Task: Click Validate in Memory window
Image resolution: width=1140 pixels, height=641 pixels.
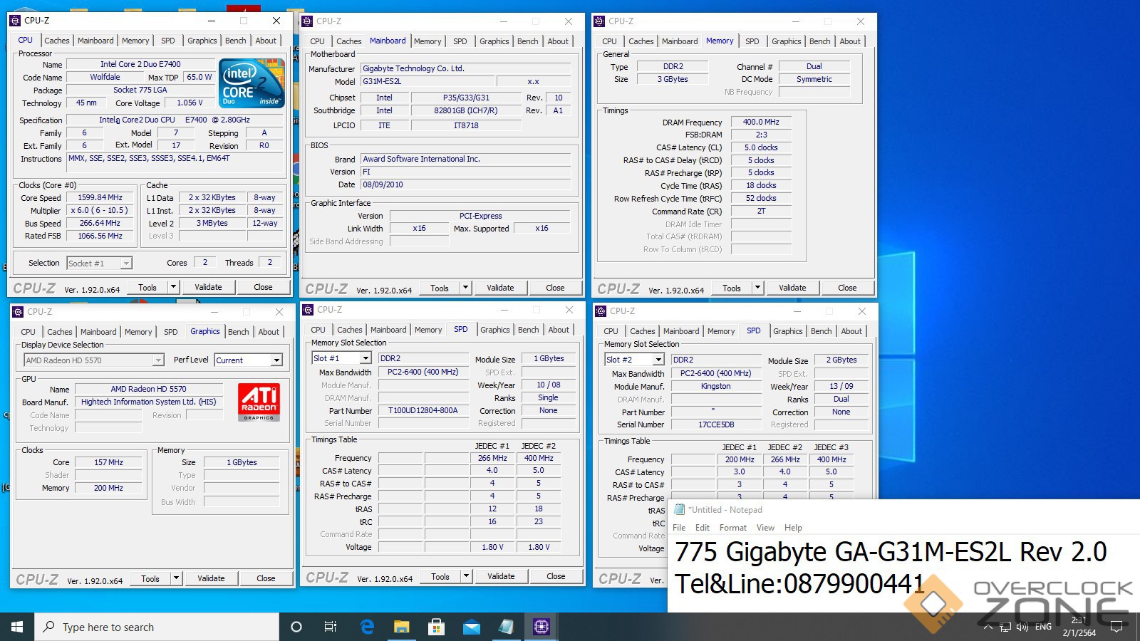Action: coord(792,288)
